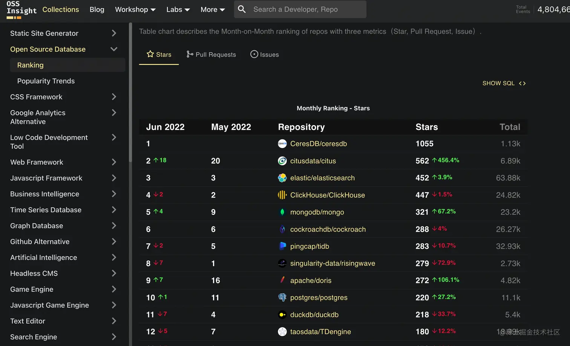
Task: Click the SHOW SQL button
Action: 504,83
